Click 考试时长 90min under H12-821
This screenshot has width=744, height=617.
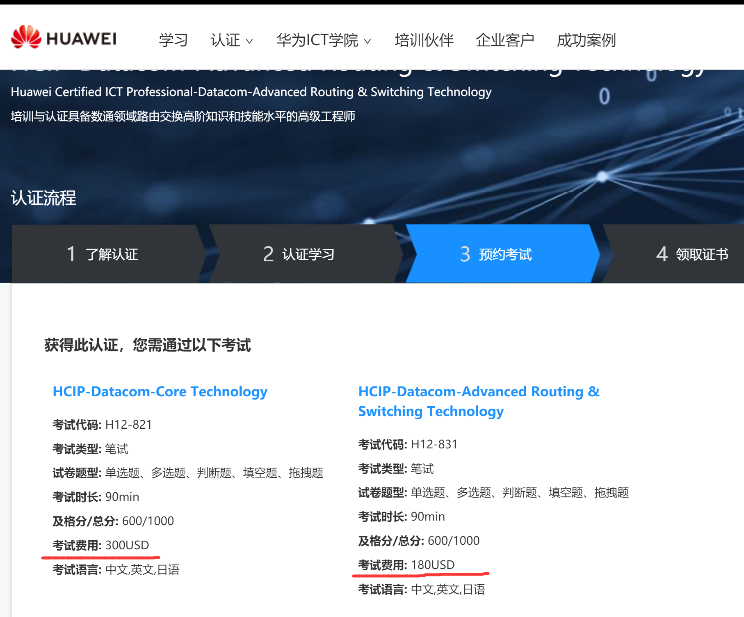coord(96,497)
